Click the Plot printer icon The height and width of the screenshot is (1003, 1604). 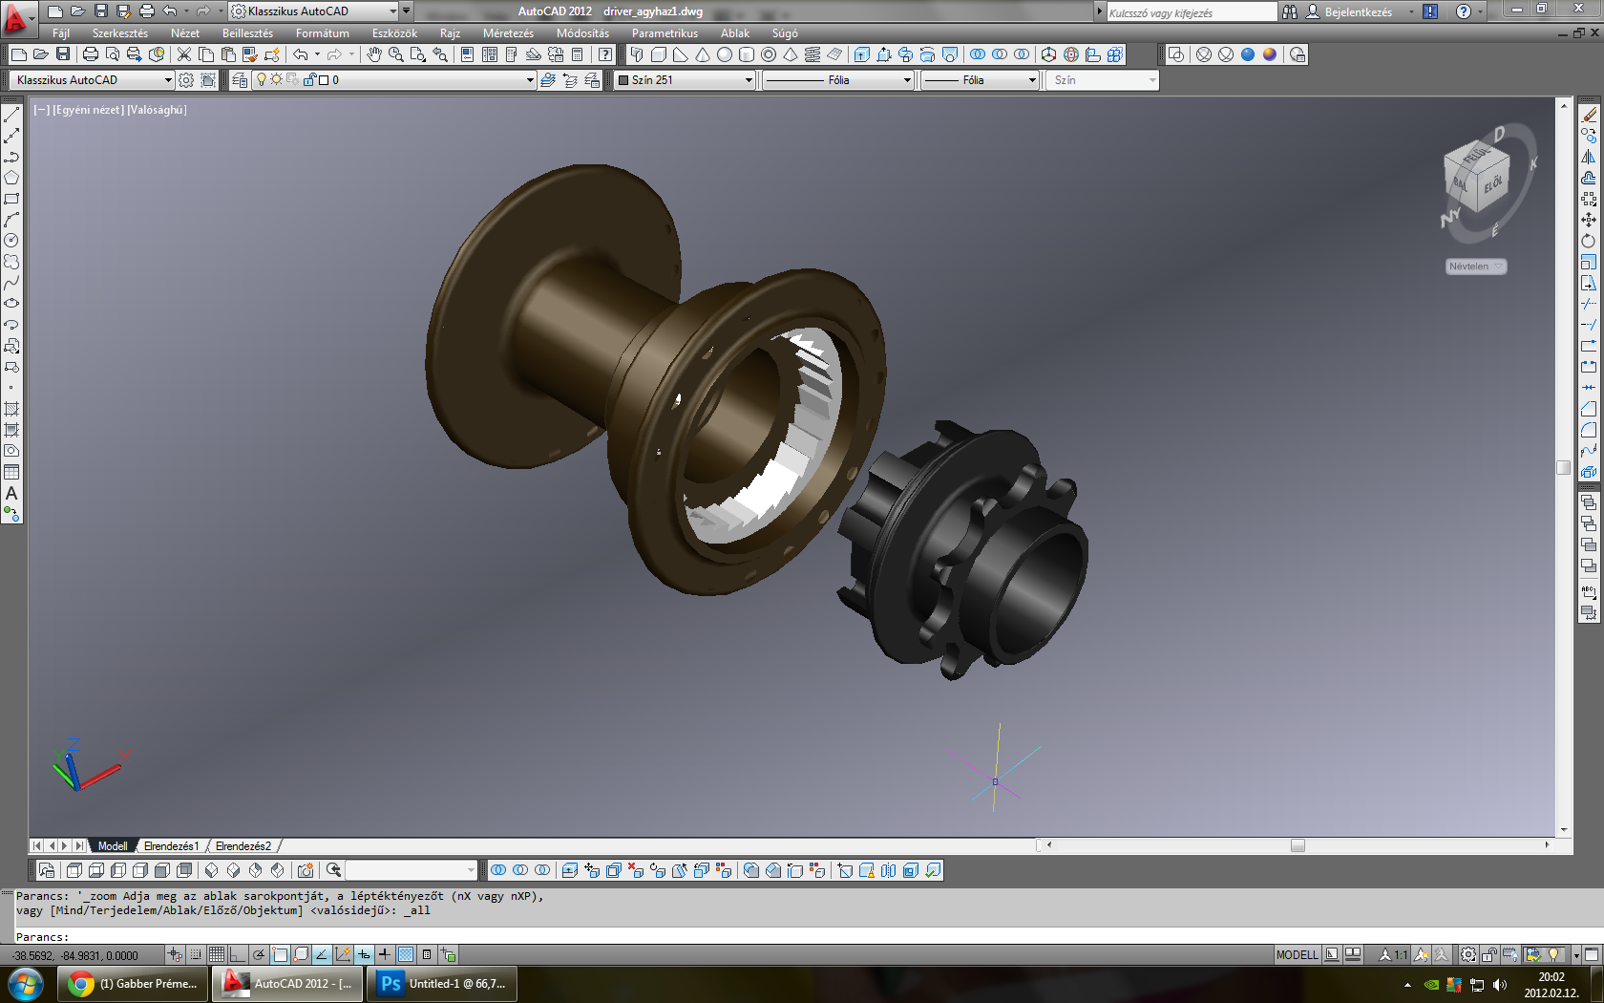(91, 54)
